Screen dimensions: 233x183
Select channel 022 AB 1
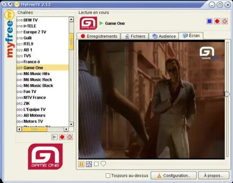coord(42,50)
